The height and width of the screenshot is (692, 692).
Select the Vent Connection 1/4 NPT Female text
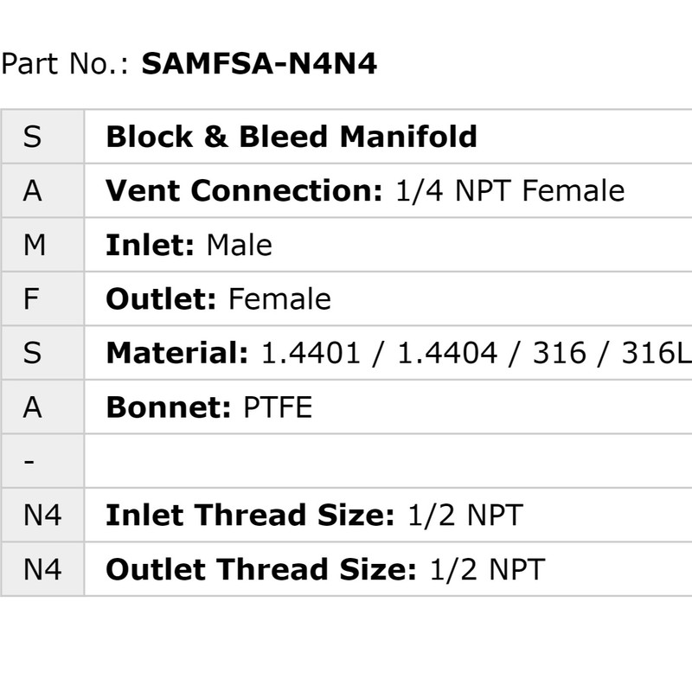(364, 190)
